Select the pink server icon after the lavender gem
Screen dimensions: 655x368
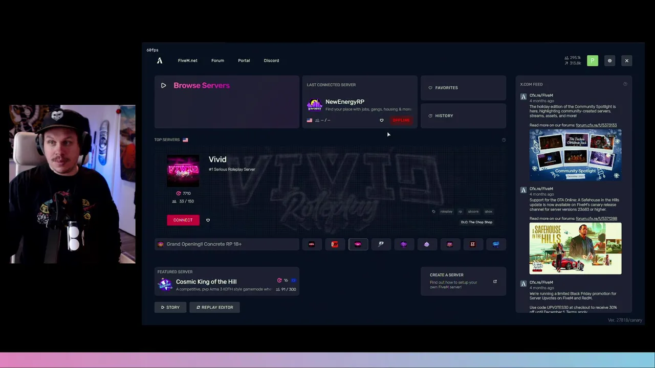(450, 244)
